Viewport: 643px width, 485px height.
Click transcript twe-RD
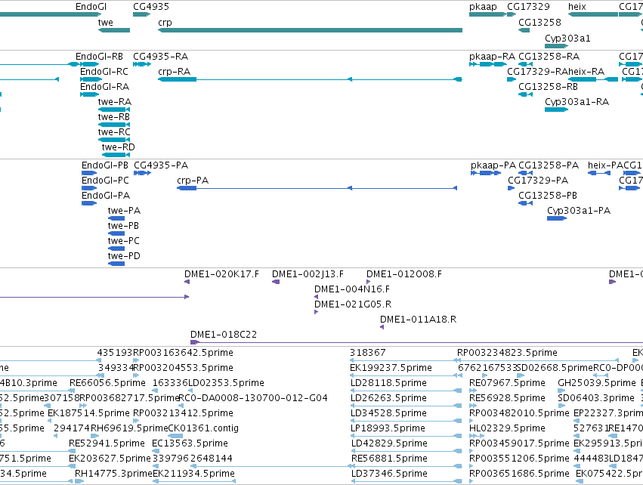point(118,147)
